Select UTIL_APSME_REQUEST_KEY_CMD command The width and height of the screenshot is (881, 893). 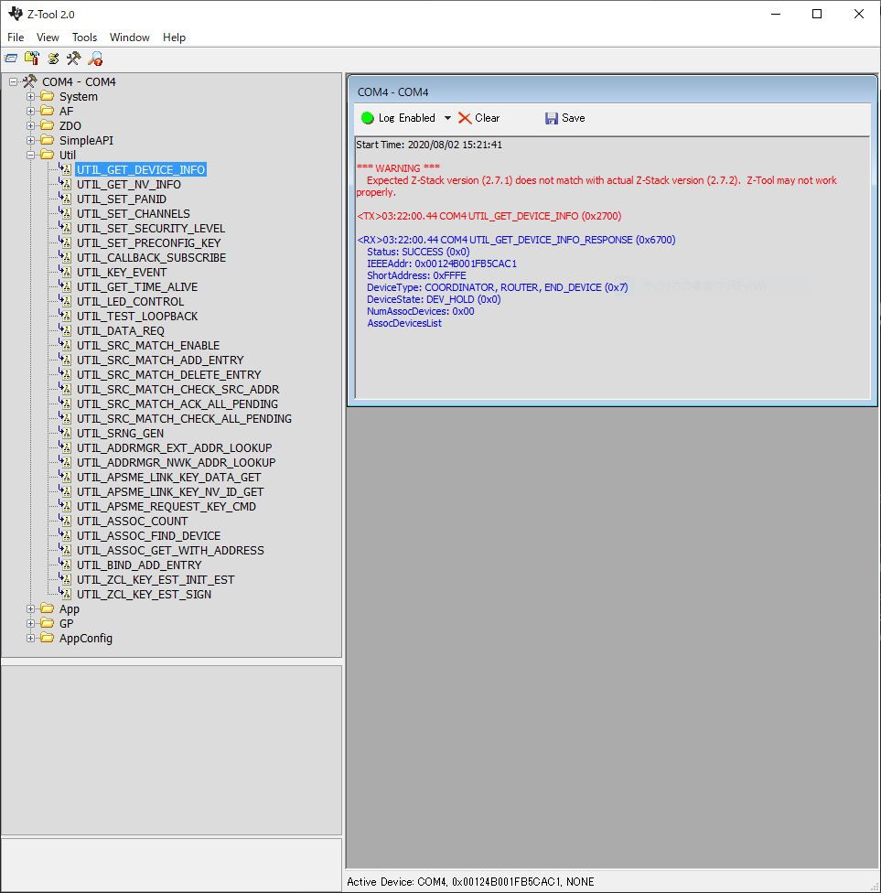(167, 506)
